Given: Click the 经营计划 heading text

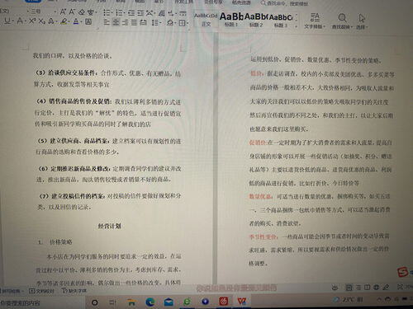Looking at the screenshot, I should tap(109, 226).
